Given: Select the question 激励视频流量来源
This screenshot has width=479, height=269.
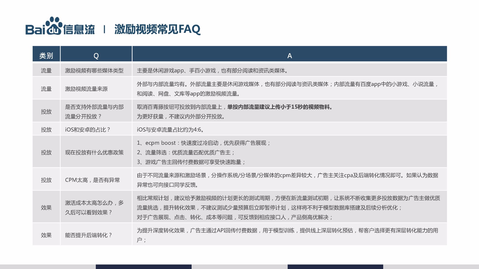Looking at the screenshot, I should pyautogui.click(x=86, y=89).
